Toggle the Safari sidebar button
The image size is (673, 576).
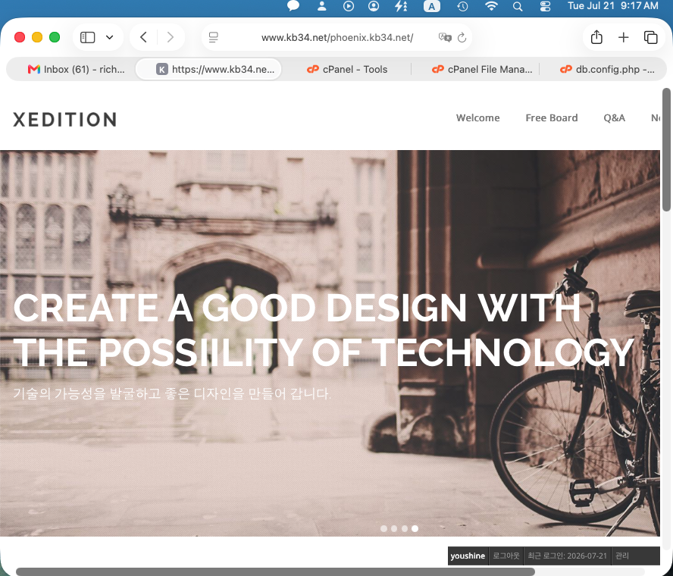[87, 37]
